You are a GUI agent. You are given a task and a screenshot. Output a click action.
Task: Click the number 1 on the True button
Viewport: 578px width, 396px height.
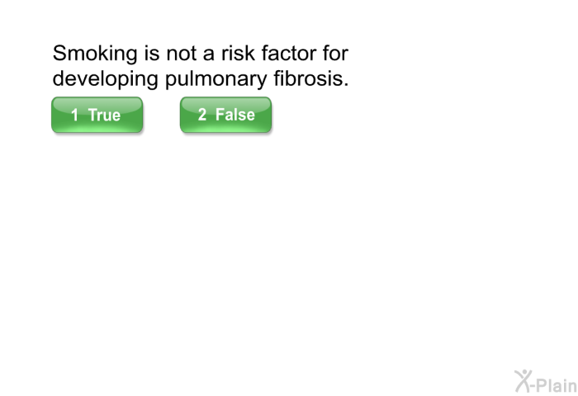75,115
